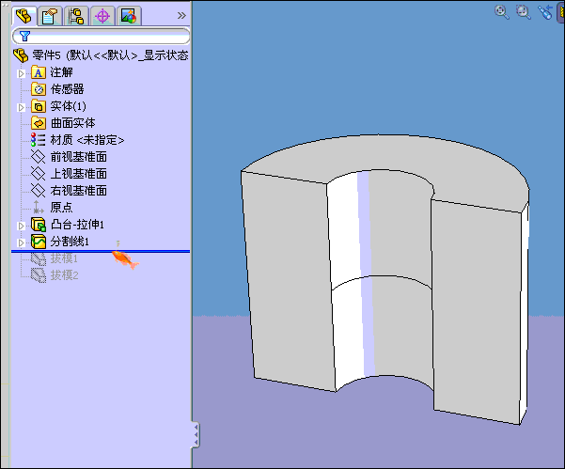Click the 前视基准面 plane icon
Viewport: 565px width, 469px height.
(x=39, y=157)
